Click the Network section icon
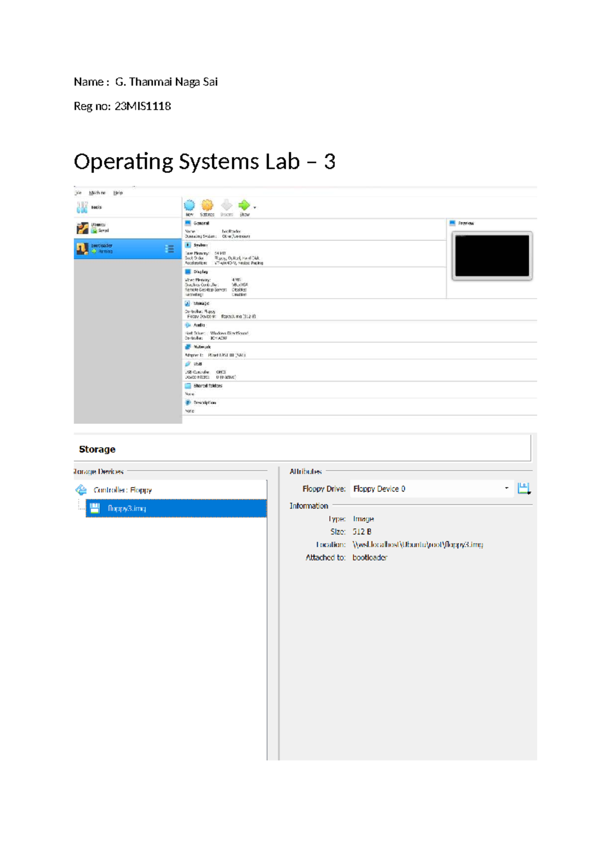The image size is (611, 863). click(188, 347)
